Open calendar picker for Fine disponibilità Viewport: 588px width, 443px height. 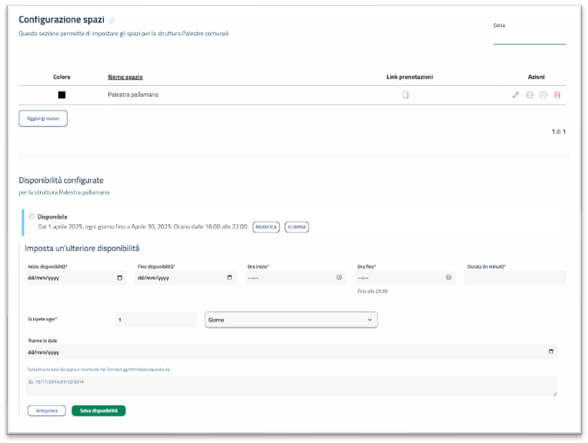click(230, 278)
